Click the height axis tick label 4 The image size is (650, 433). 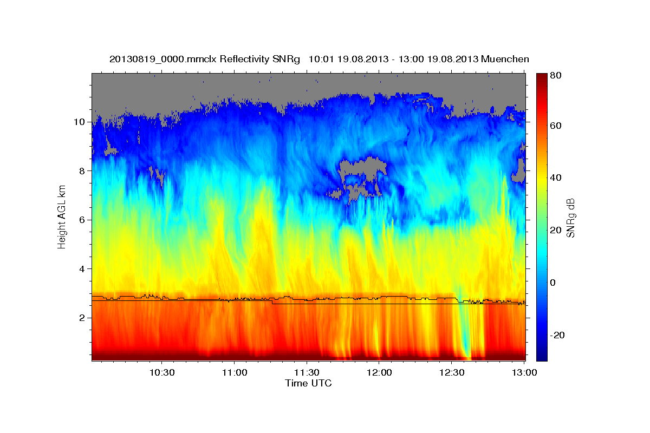[82, 268]
